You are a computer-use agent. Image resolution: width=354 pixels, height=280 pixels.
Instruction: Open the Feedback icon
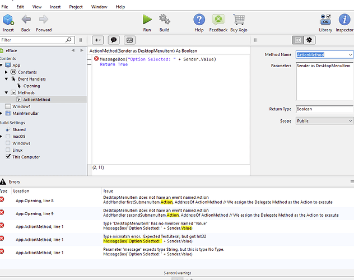(x=218, y=20)
